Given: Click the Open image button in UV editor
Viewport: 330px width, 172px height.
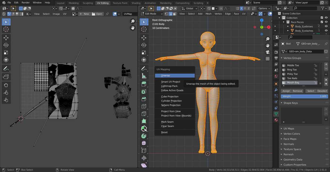Looking at the screenshot, I should pyautogui.click(x=97, y=14).
